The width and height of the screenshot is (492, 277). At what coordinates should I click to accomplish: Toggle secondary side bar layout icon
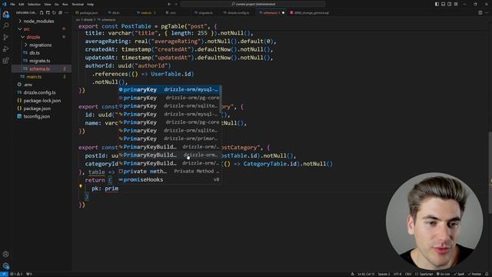pyautogui.click(x=449, y=4)
